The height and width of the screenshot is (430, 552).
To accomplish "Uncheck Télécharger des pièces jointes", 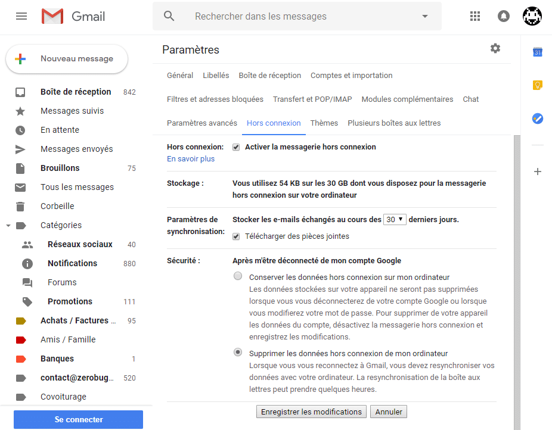I will (236, 236).
